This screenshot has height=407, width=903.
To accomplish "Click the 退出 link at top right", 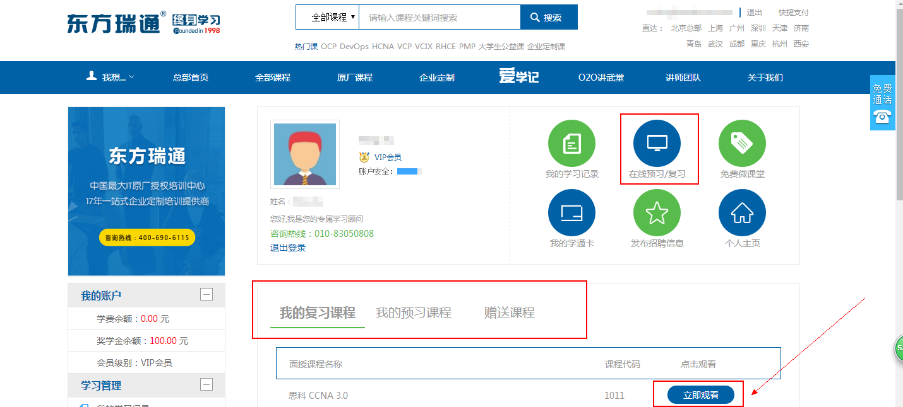I will [755, 13].
